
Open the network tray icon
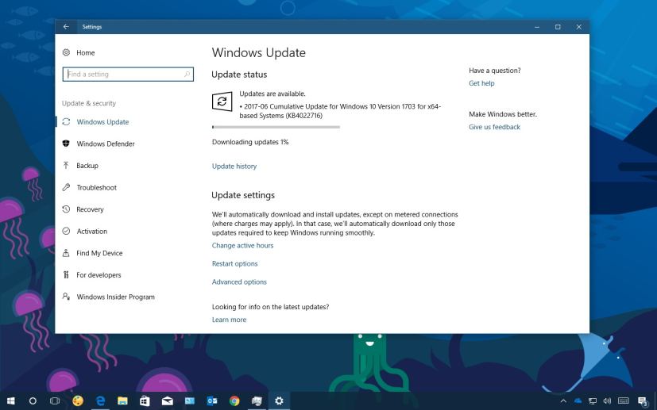593,400
